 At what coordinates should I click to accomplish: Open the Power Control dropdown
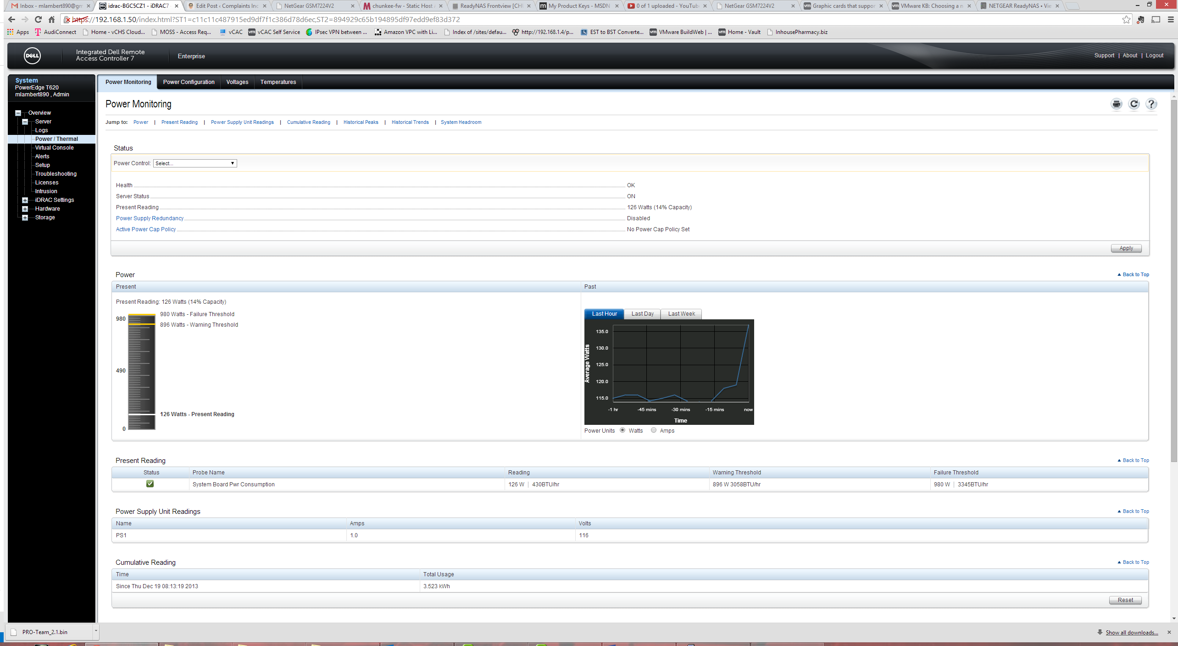[195, 163]
